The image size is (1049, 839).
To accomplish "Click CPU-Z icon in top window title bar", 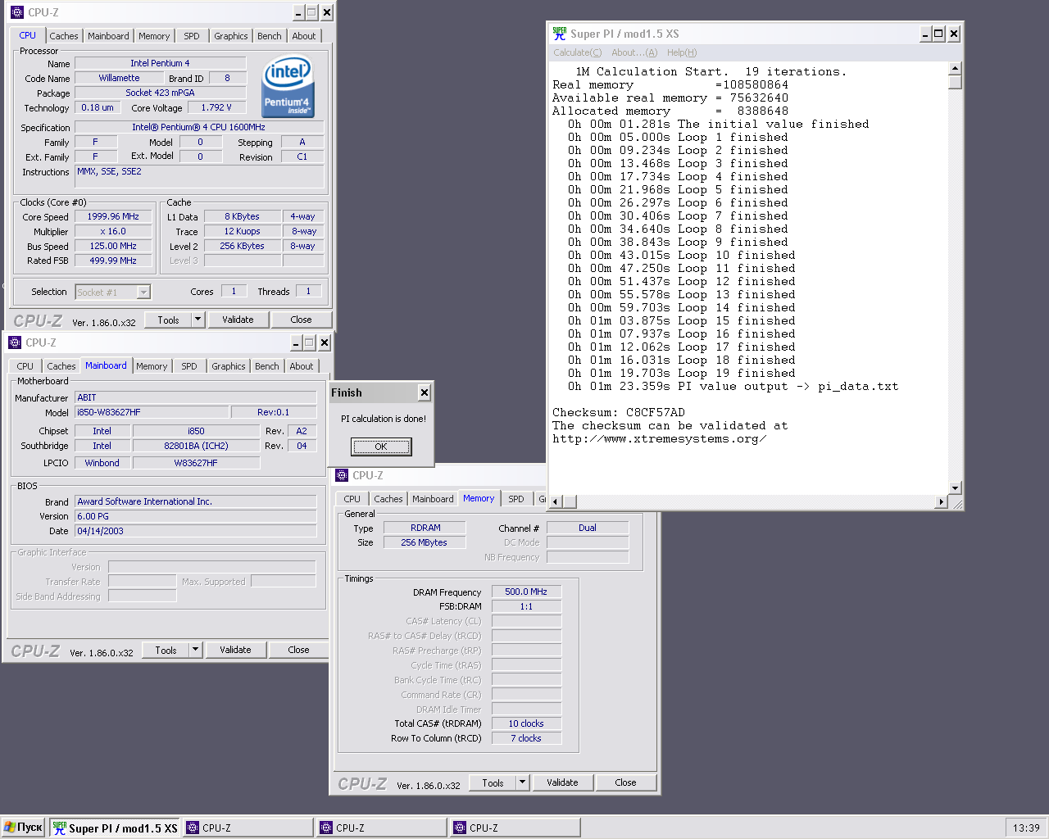I will [x=16, y=12].
